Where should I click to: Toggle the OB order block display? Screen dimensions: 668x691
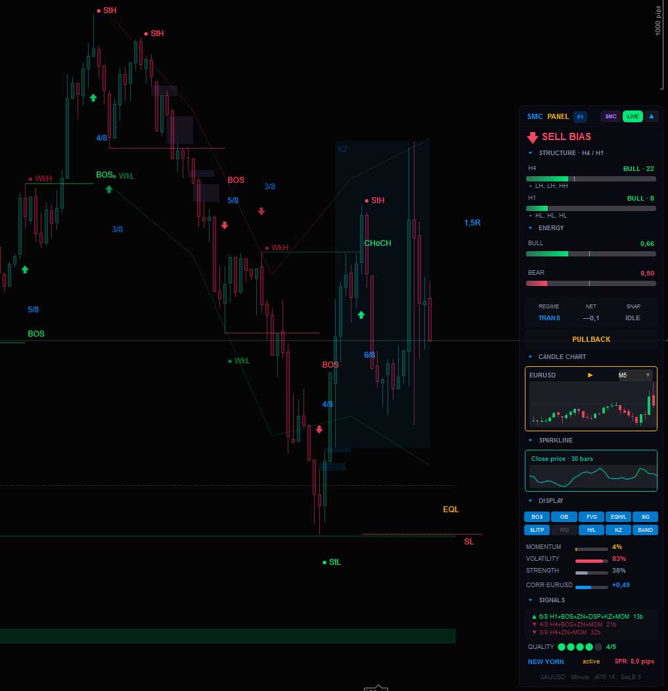(564, 517)
